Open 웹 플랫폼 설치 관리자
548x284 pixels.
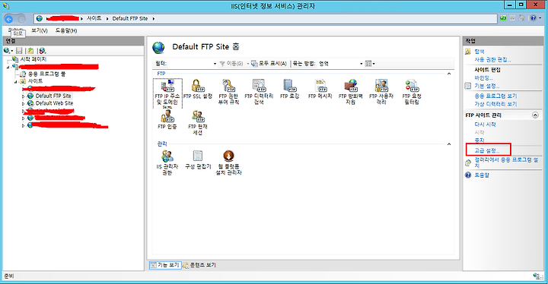228,163
